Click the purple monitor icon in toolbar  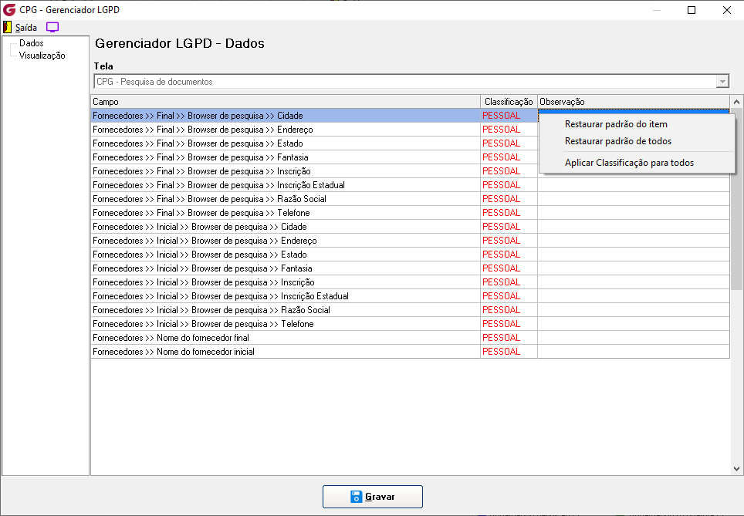coord(52,27)
